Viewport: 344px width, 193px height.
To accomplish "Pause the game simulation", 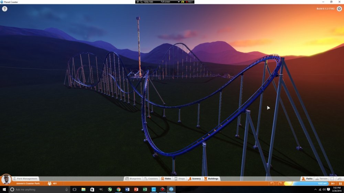I will click(x=340, y=183).
